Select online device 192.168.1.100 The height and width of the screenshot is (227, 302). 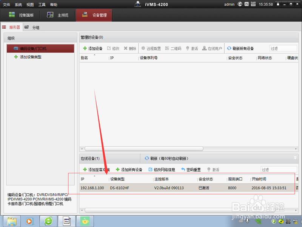tap(92, 188)
